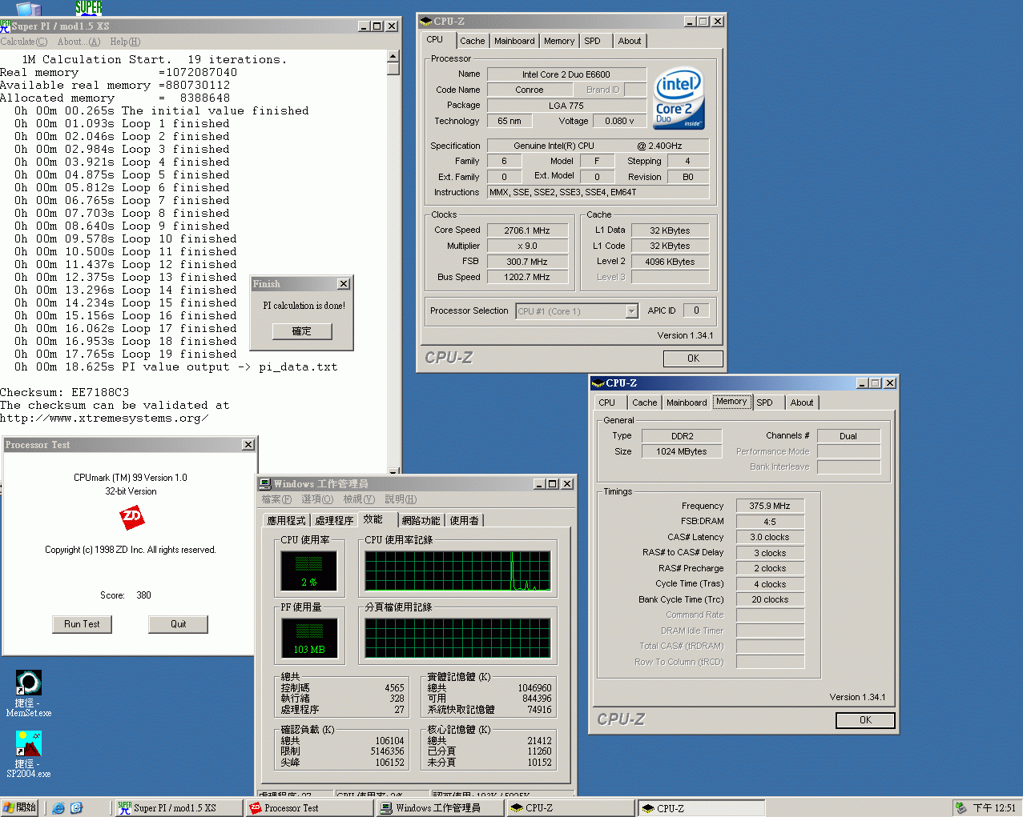Open the Cache tab in the CPU-Z timings window
Viewport: 1023px width, 817px height.
click(644, 402)
